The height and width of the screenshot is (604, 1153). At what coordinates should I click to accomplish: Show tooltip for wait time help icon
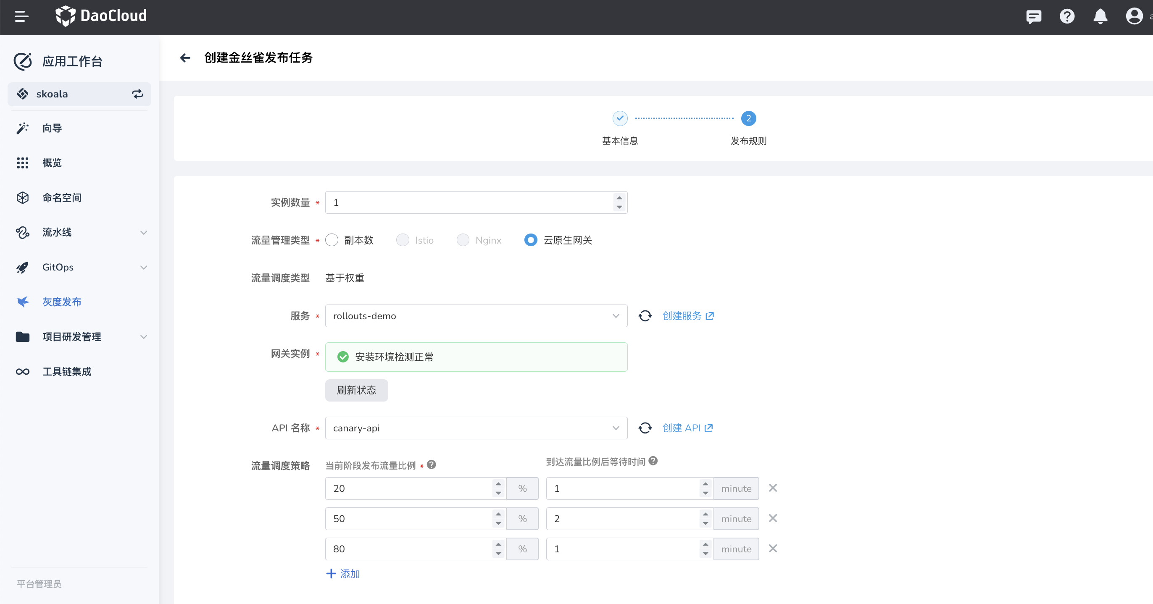[x=653, y=461]
